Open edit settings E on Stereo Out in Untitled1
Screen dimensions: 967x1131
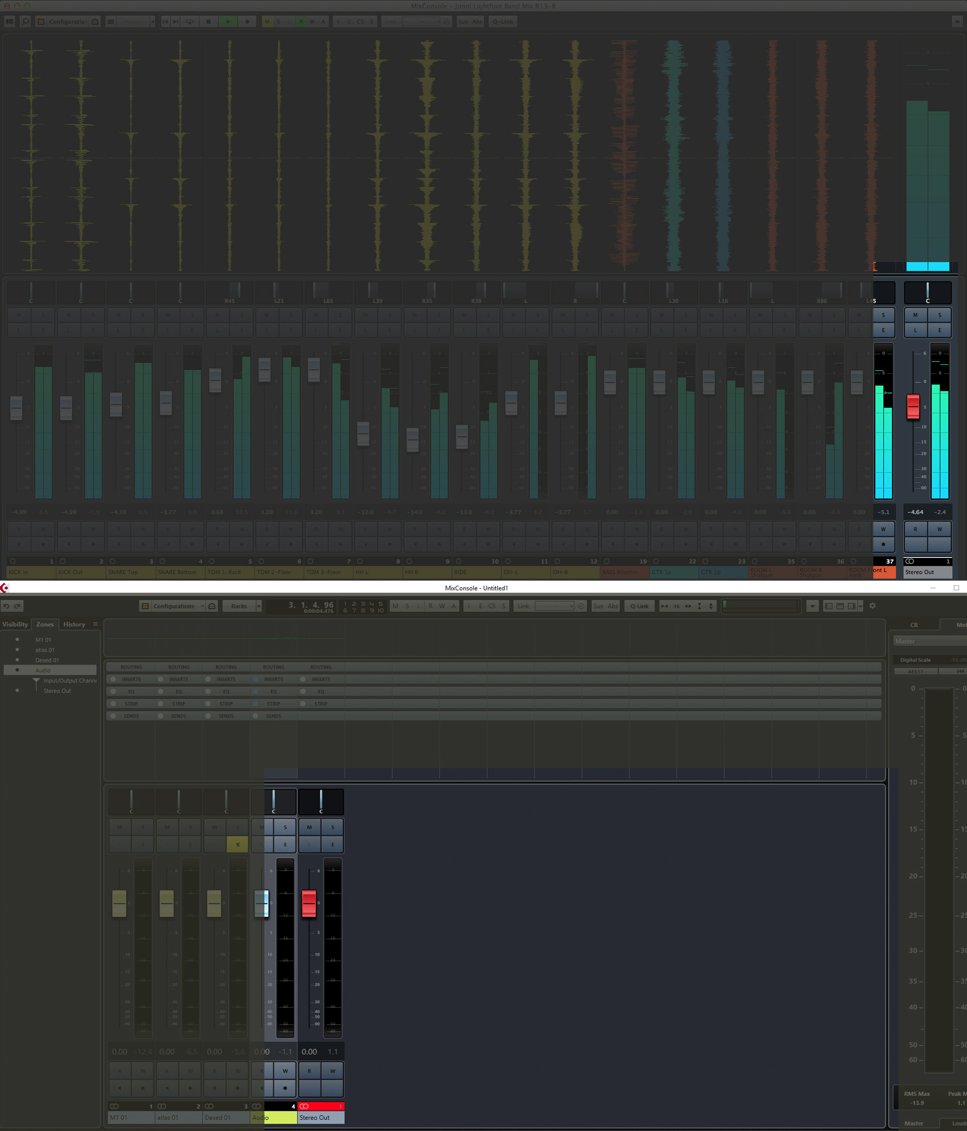click(x=333, y=845)
